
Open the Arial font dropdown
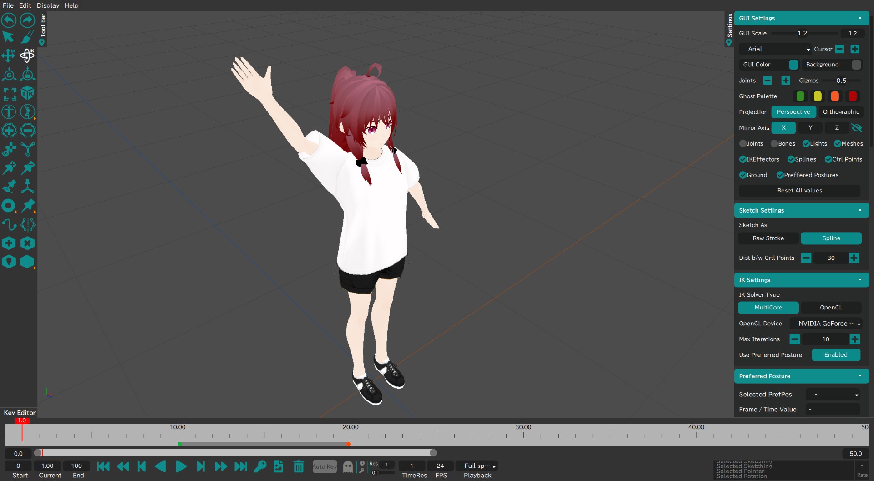(776, 49)
